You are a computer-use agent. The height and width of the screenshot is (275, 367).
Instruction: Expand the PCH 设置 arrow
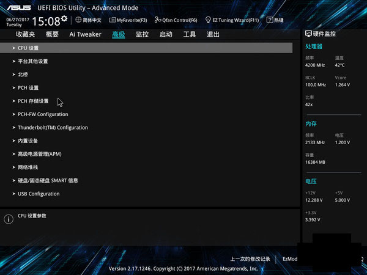(14, 87)
